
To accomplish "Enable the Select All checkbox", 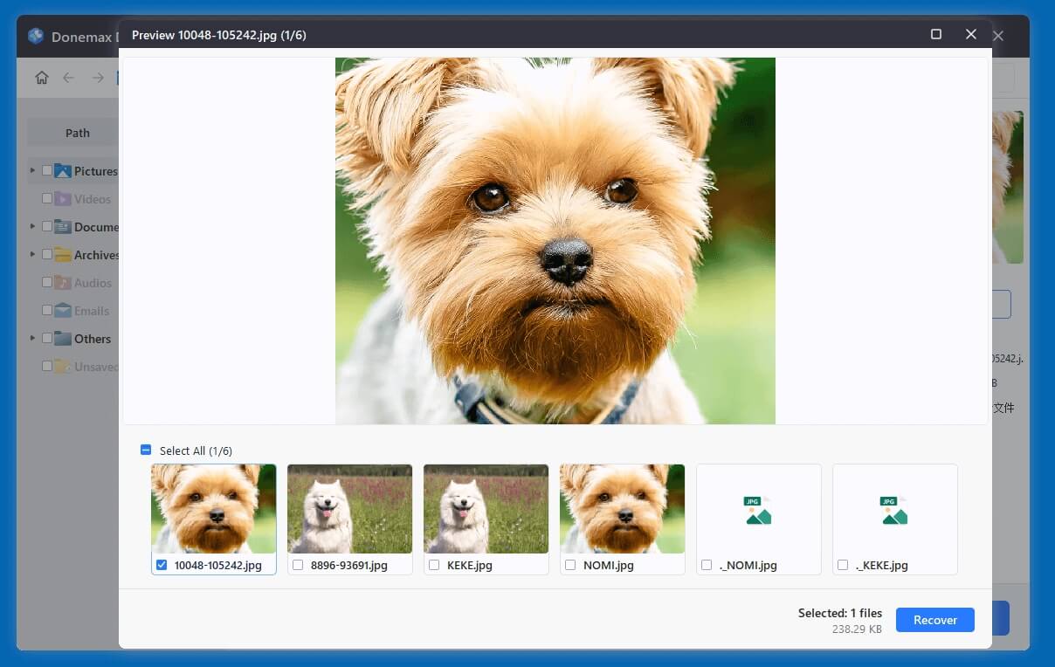I will (145, 450).
